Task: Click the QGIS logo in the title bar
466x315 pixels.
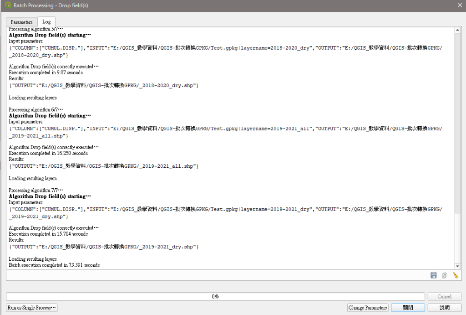Action: pyautogui.click(x=8, y=5)
